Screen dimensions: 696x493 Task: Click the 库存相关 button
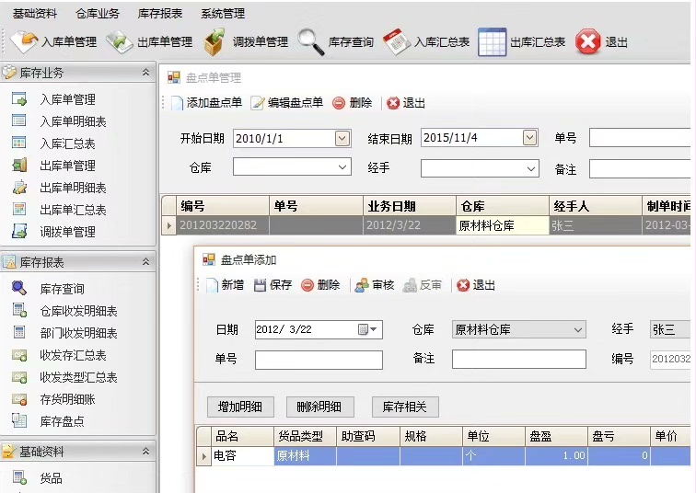click(x=405, y=407)
